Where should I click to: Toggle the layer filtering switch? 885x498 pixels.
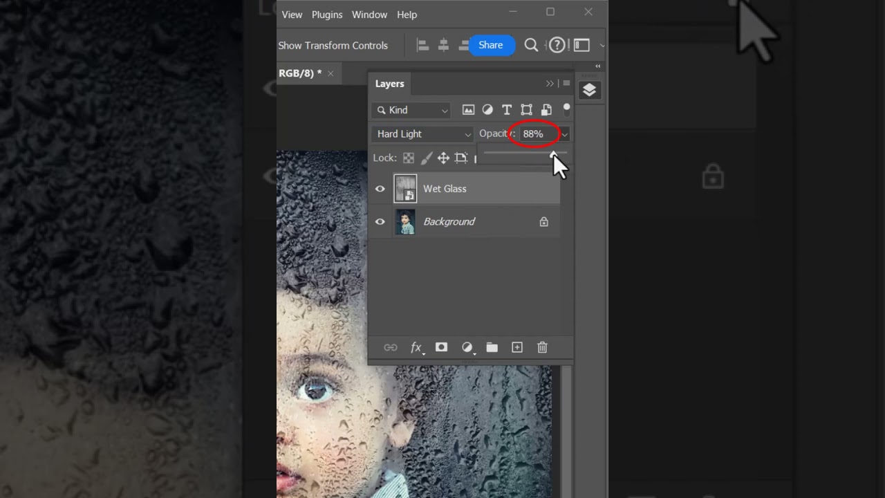coord(566,109)
